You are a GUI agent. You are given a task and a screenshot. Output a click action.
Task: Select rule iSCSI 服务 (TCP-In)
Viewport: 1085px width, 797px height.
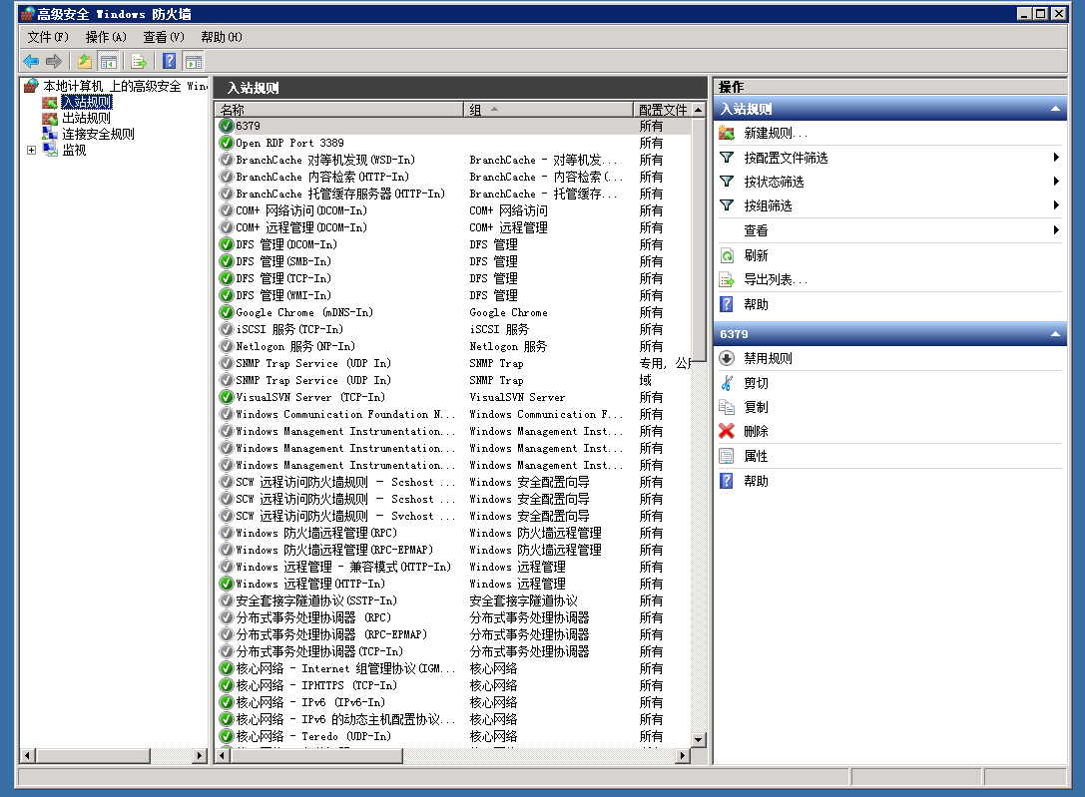(x=453, y=329)
